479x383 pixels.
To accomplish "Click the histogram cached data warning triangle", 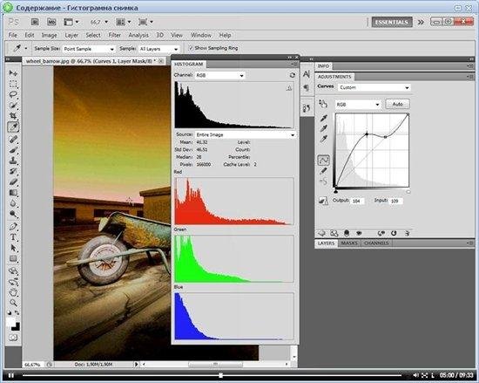I will (288, 88).
